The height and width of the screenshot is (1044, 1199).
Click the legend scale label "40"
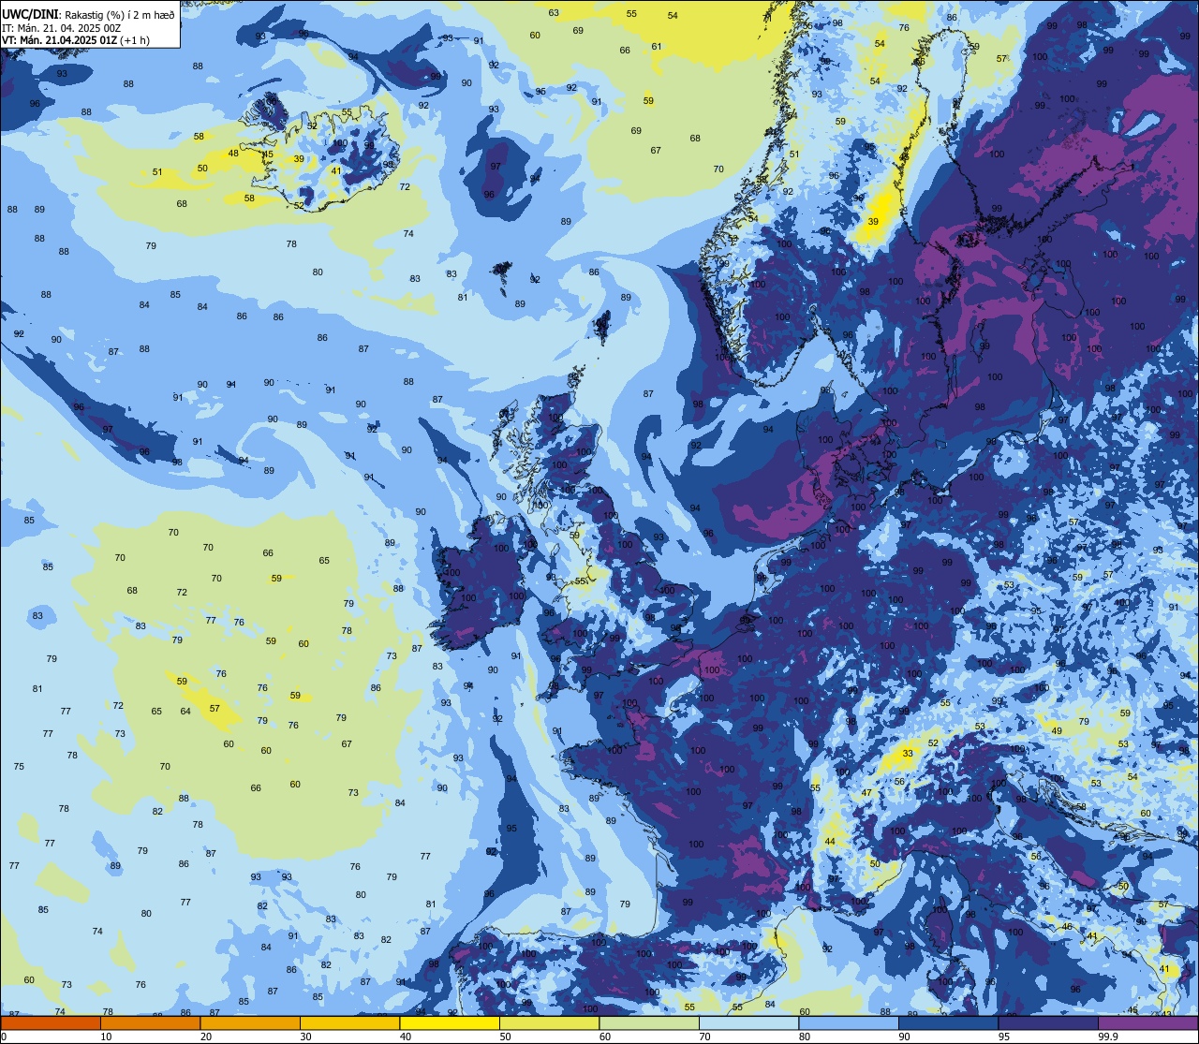(406, 1037)
